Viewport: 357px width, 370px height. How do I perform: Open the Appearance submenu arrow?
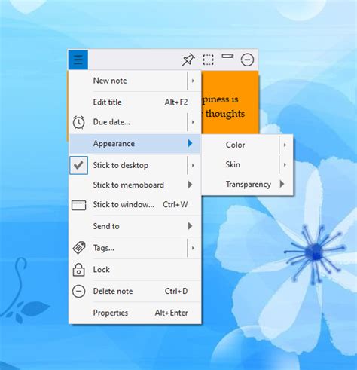tap(190, 143)
